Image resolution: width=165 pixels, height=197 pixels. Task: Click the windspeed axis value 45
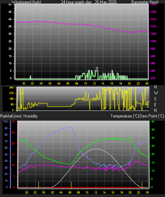point(10,12)
